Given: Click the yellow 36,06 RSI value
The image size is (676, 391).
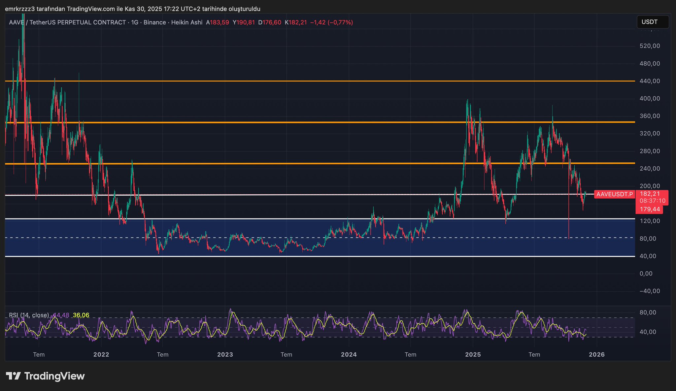Looking at the screenshot, I should coord(81,315).
